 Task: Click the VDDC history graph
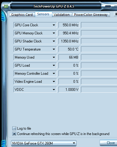[99, 90]
